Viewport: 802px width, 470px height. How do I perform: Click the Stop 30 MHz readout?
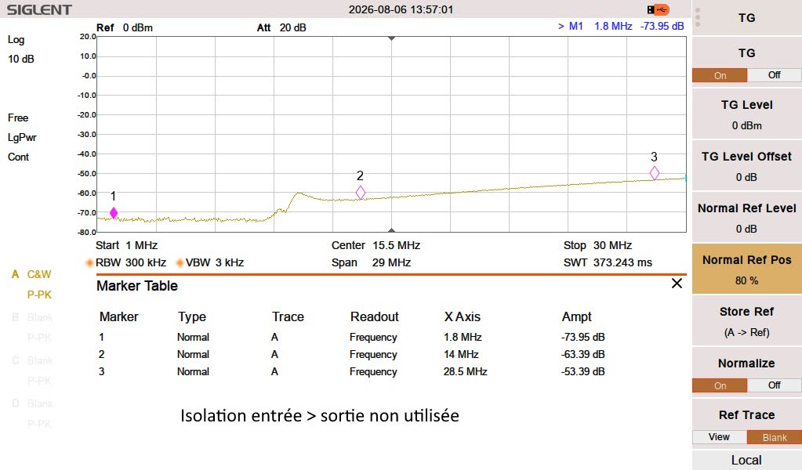coord(597,245)
